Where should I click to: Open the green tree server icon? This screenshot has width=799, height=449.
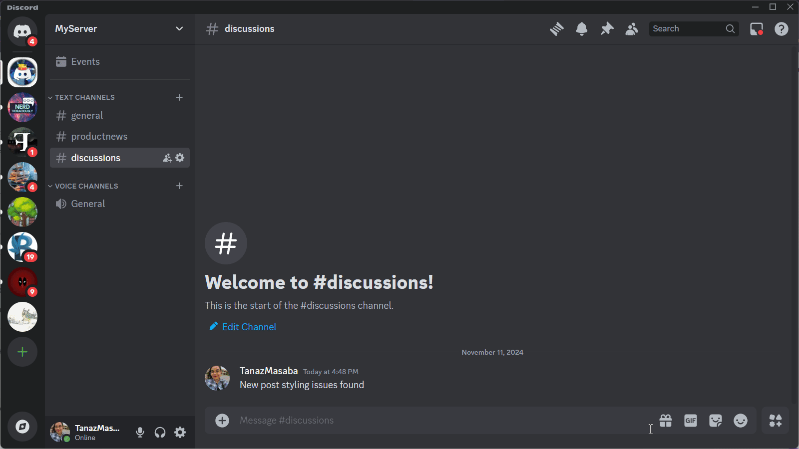click(x=22, y=212)
